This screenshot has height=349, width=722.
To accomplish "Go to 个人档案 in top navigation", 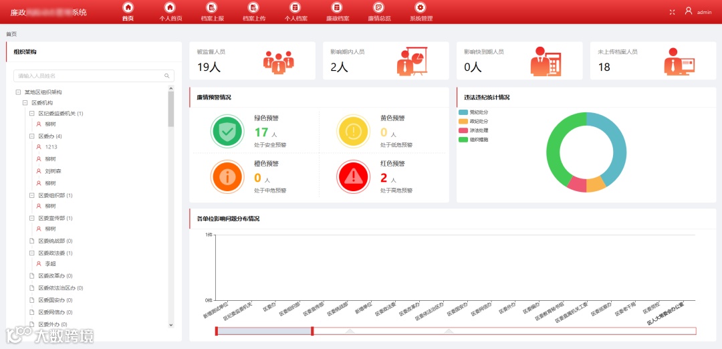I will pos(295,12).
